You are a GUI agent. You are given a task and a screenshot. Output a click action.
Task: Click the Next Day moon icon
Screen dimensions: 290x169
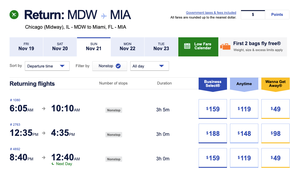[53, 164]
